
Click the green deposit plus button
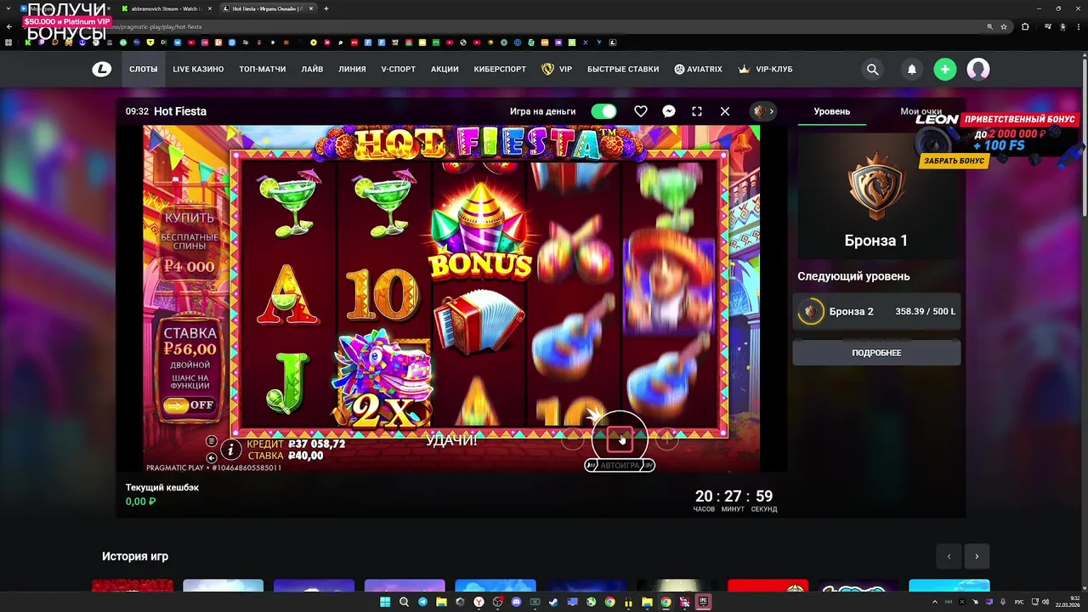[944, 70]
